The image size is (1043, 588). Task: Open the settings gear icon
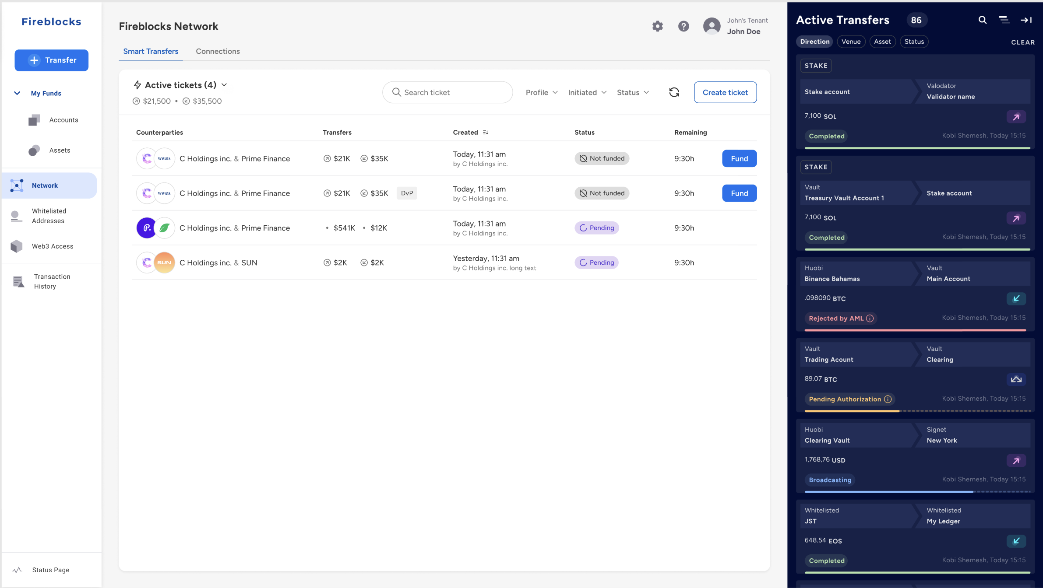pyautogui.click(x=657, y=26)
